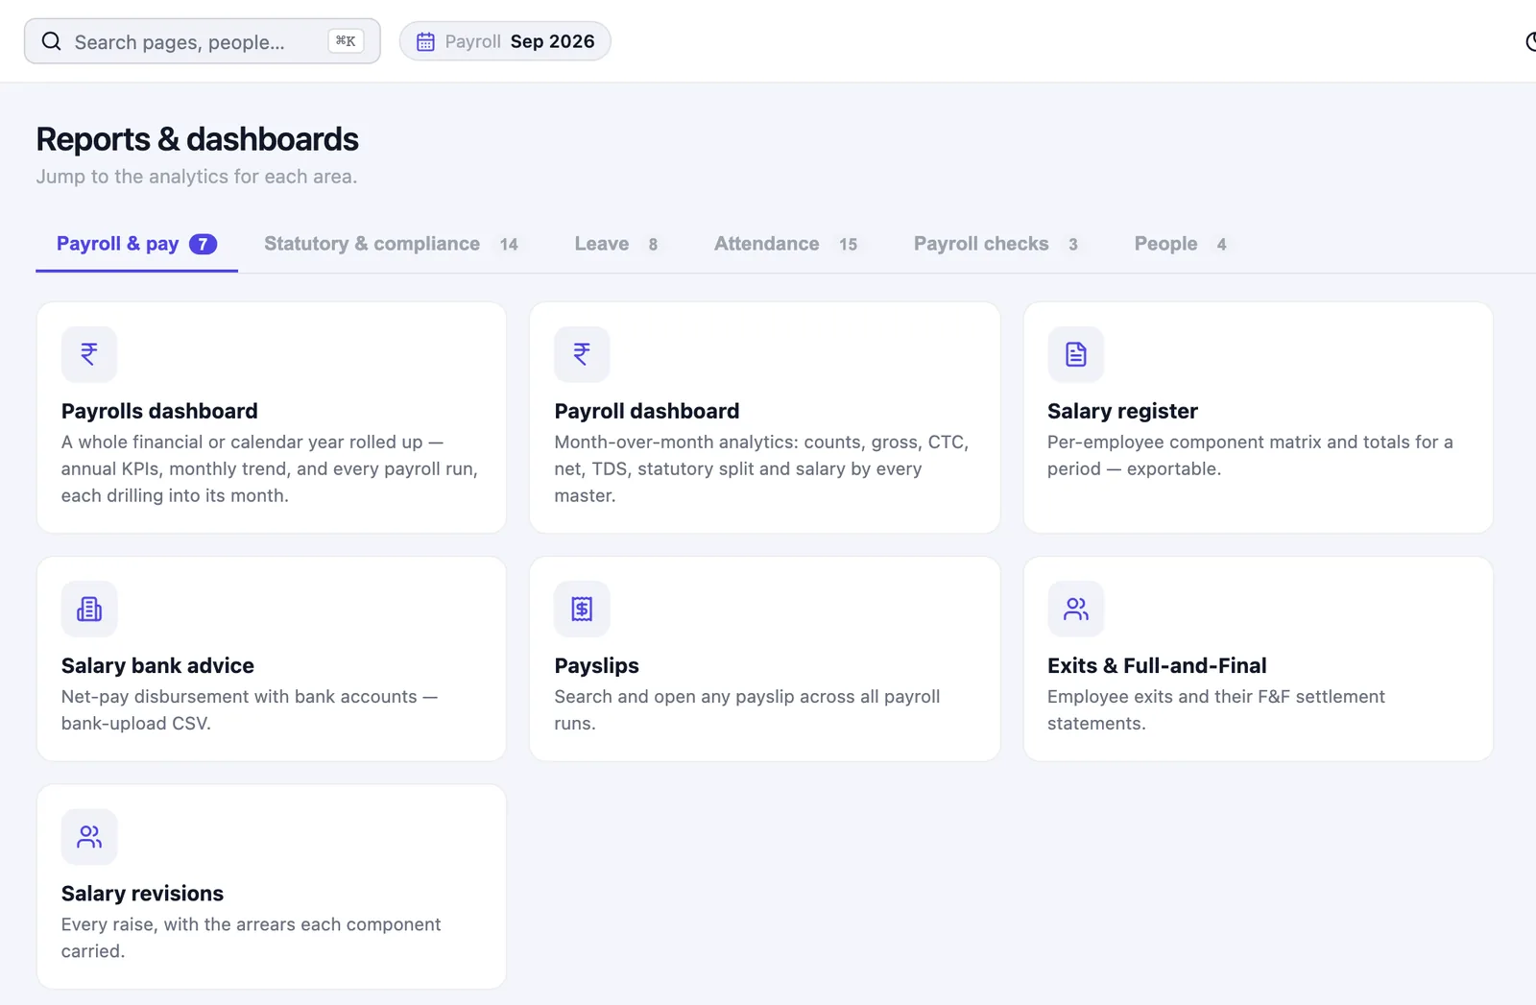Viewport: 1536px width, 1005px height.
Task: Click 'Jump to the analytics for each area' subtitle
Action: [x=197, y=177]
